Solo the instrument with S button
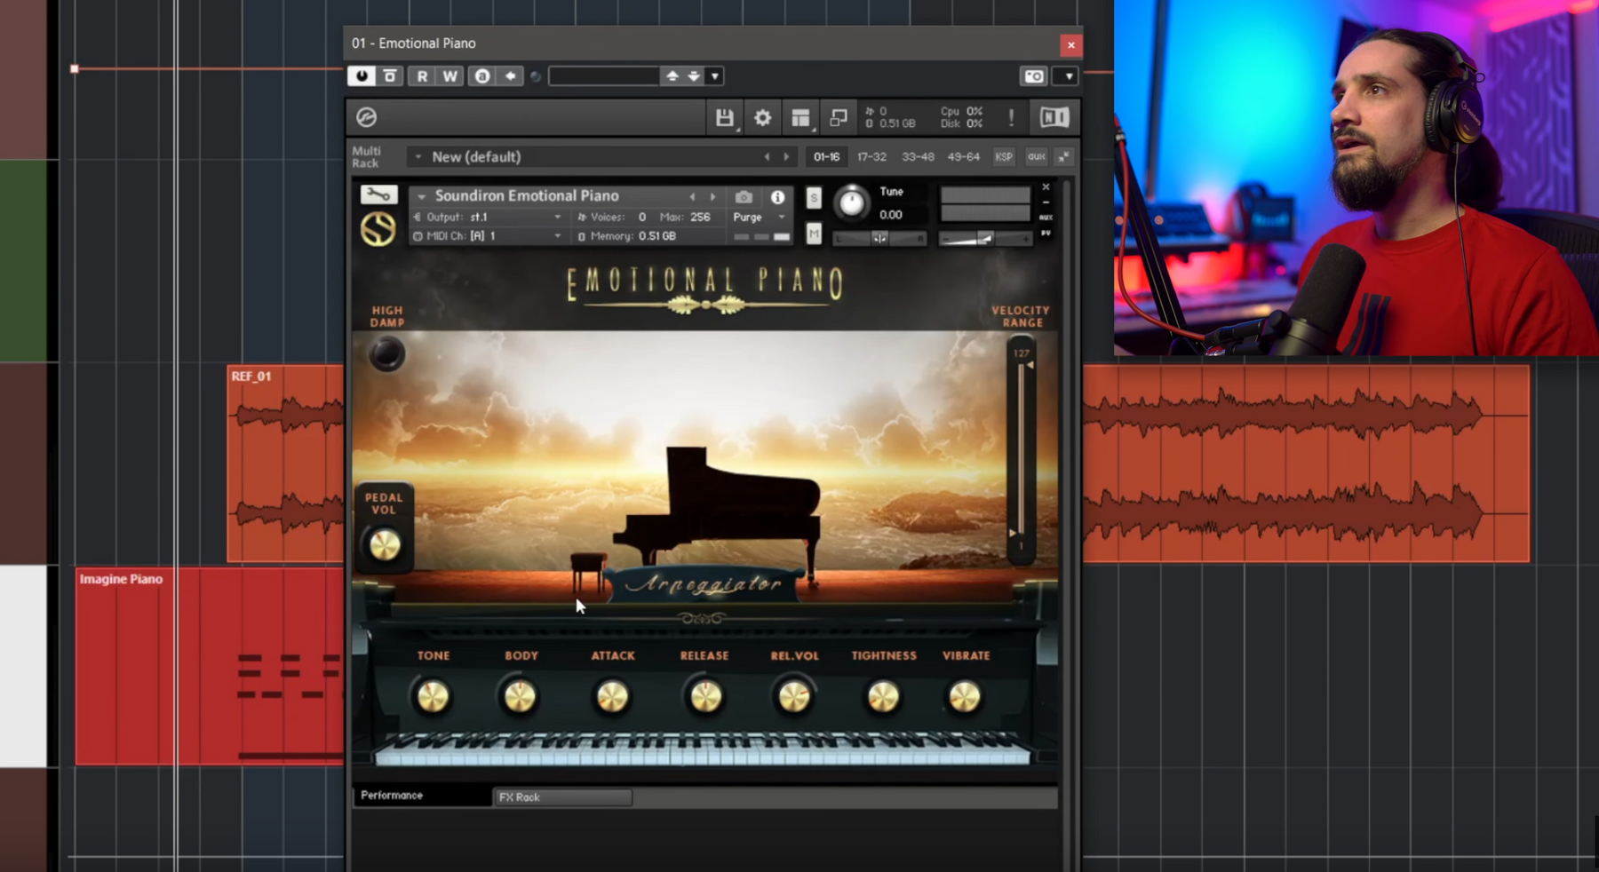1599x872 pixels. click(814, 198)
